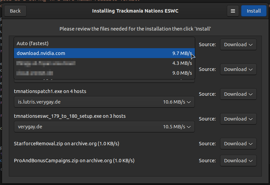Click the 'Please review the files' instruction text

pyautogui.click(x=135, y=29)
